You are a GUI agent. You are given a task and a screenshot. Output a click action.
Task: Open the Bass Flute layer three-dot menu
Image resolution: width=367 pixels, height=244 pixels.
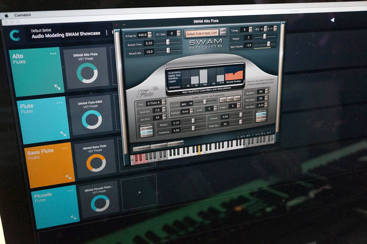point(65,148)
